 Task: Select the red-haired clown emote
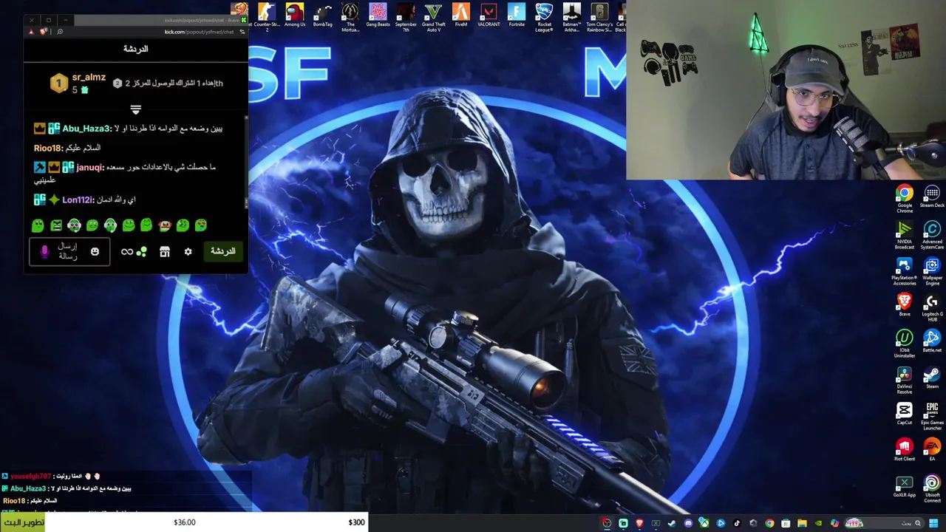click(x=164, y=225)
